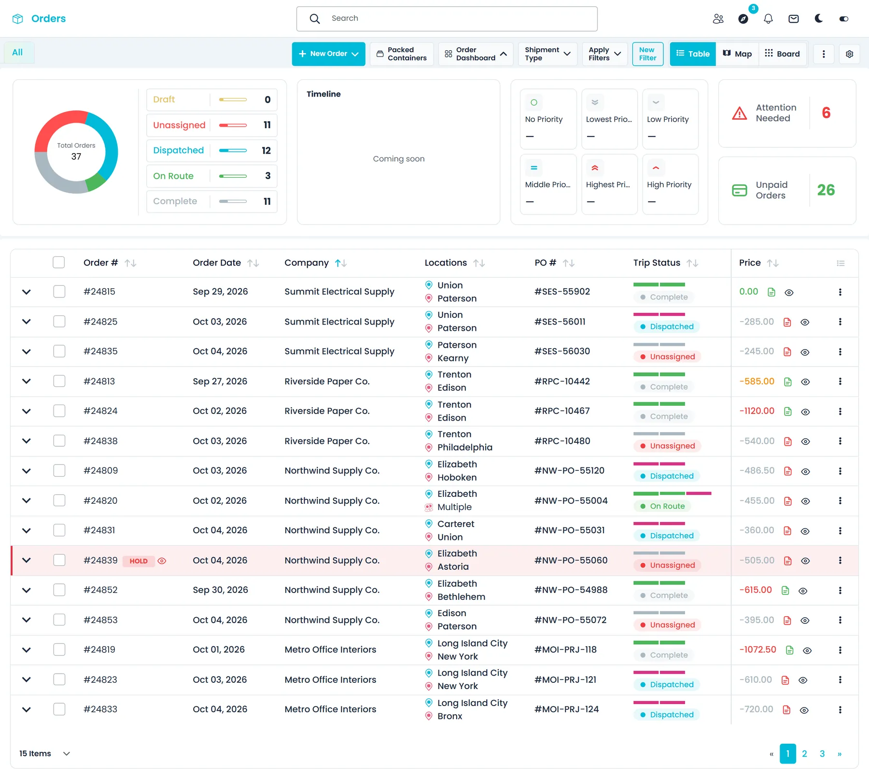Viewport: 869px width, 777px height.
Task: Tick checkbox for order #24825
Action: pyautogui.click(x=59, y=322)
